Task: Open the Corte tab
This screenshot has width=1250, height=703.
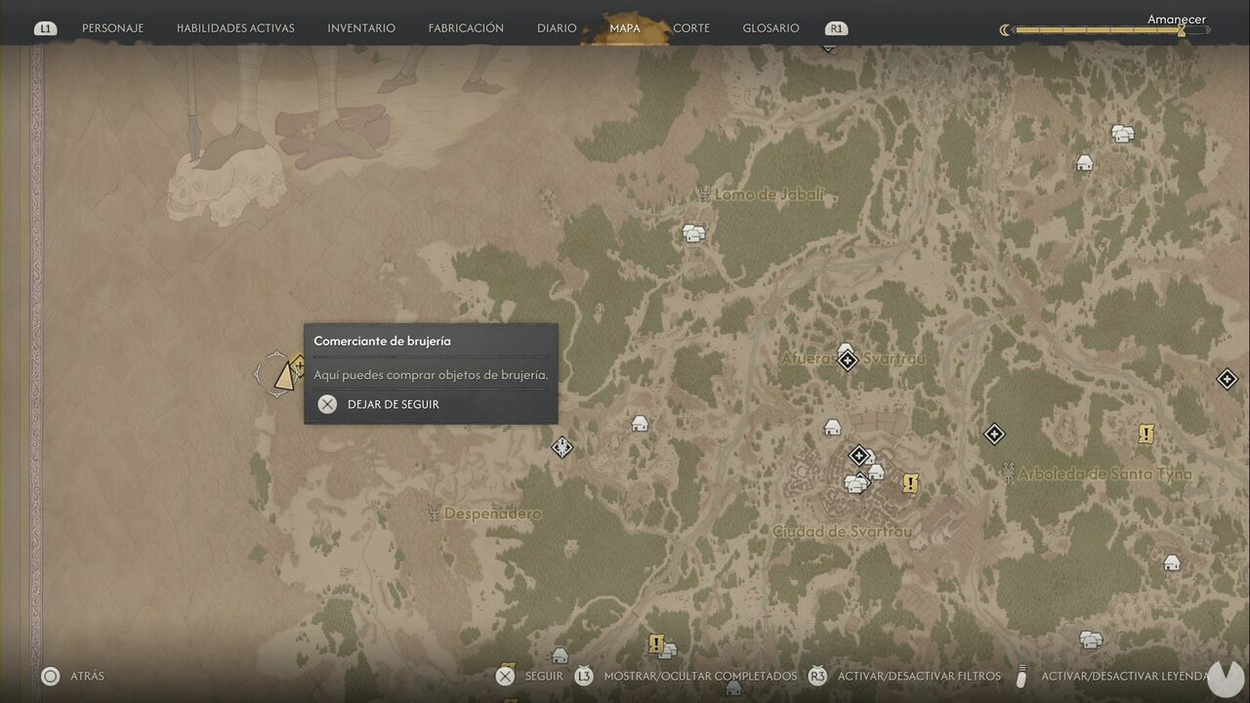Action: [x=691, y=28]
